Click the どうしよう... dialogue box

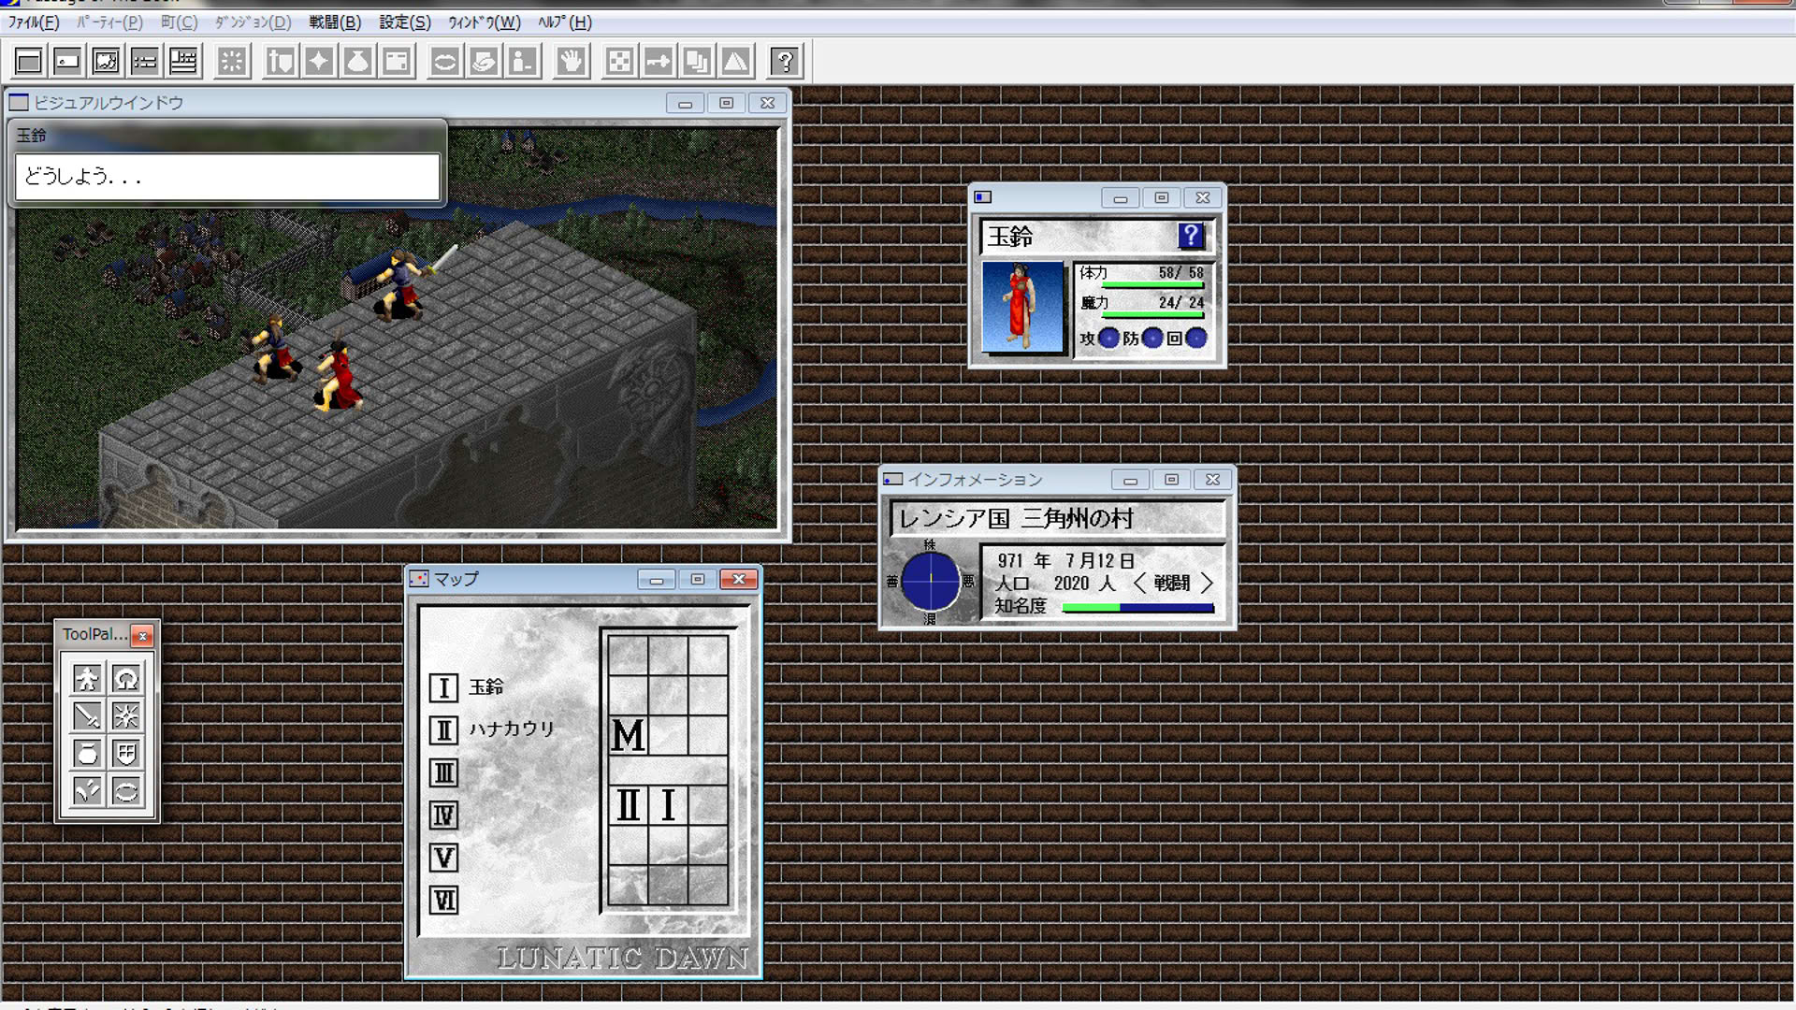click(x=227, y=177)
